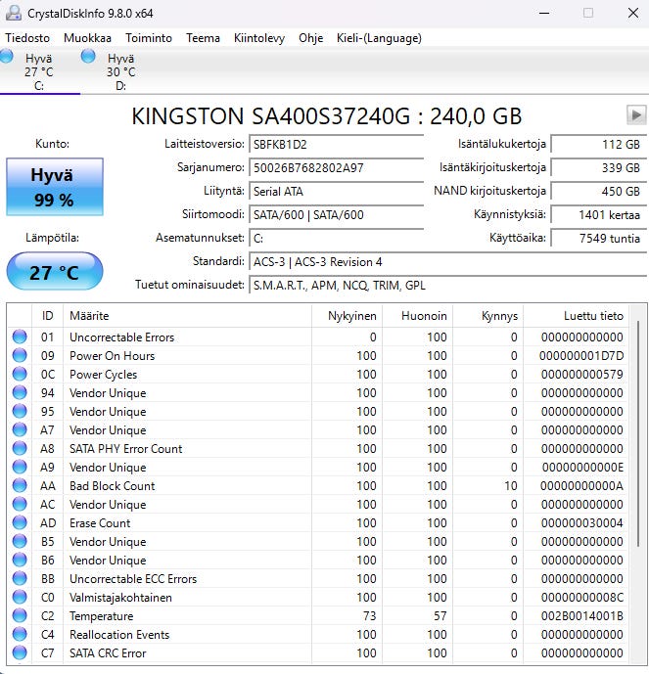Click the 27 °C temperature button
The image size is (649, 674).
(x=54, y=272)
